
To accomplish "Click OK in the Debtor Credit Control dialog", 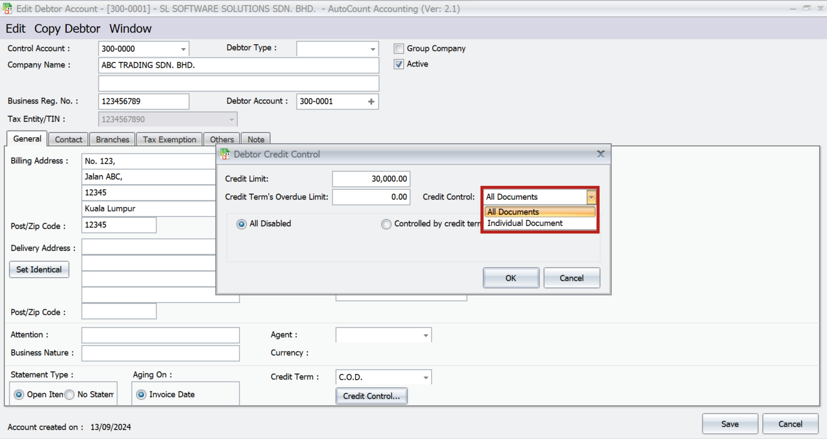I will point(511,278).
